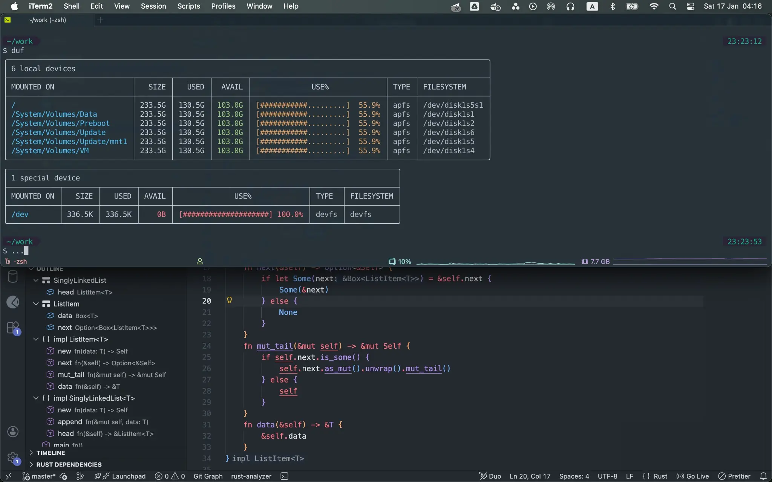Click the A input source menu bar icon
The width and height of the screenshot is (772, 482).
(x=592, y=6)
